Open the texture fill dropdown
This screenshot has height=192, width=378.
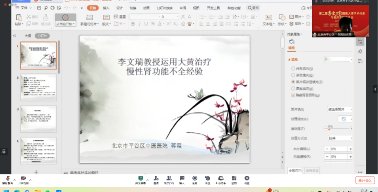pos(345,119)
